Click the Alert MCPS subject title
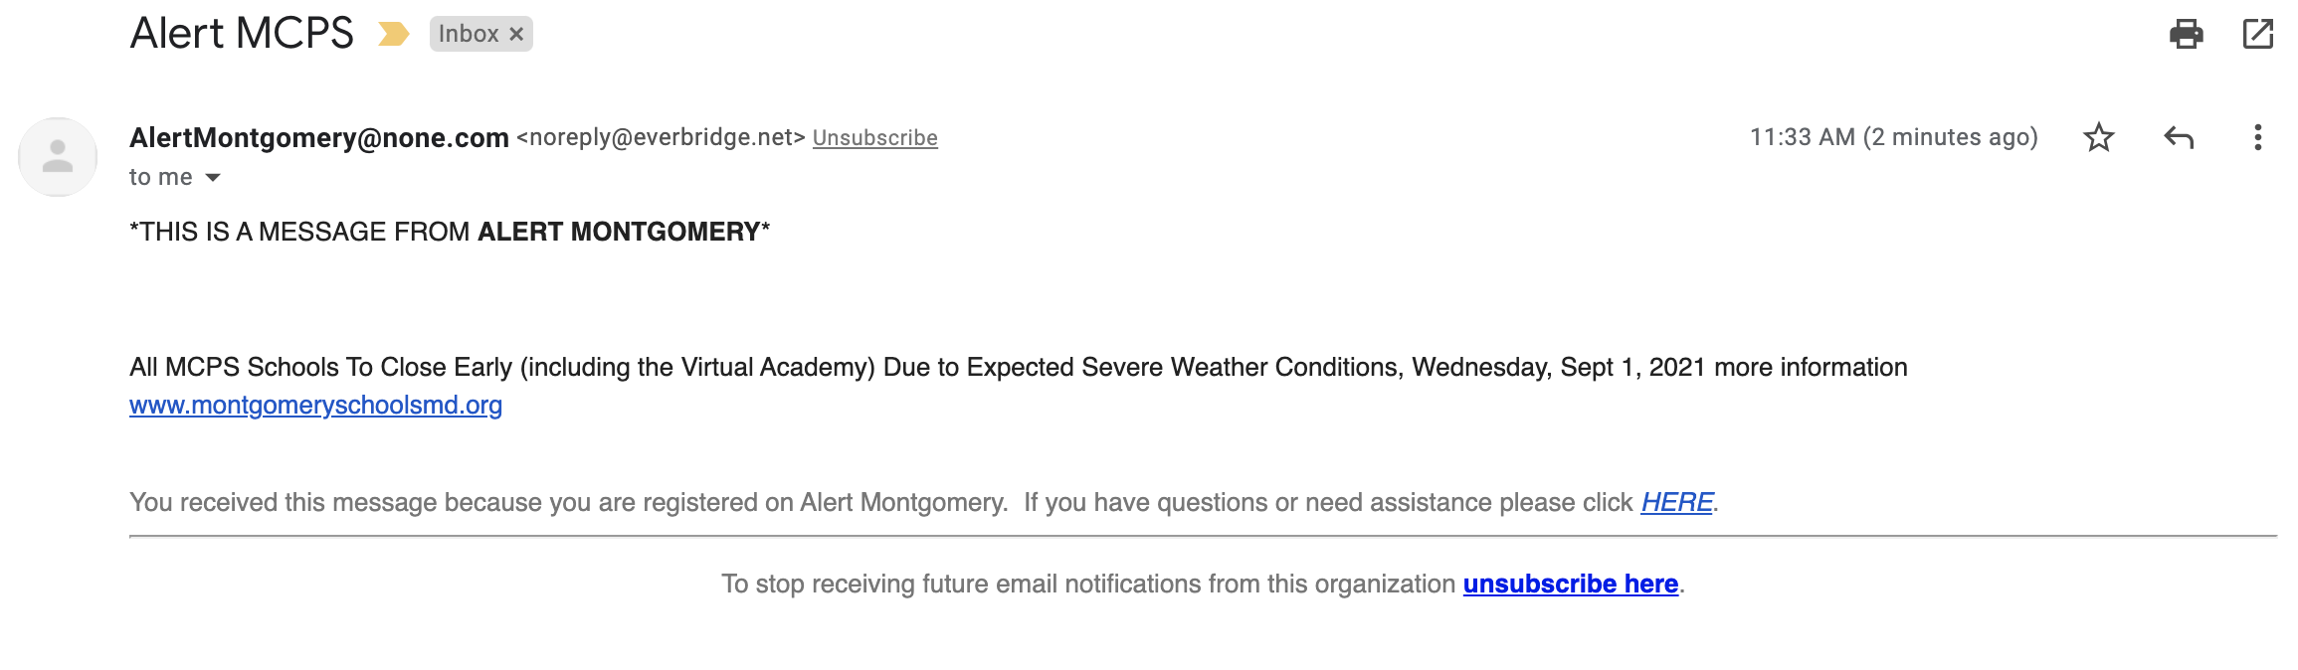 242,33
